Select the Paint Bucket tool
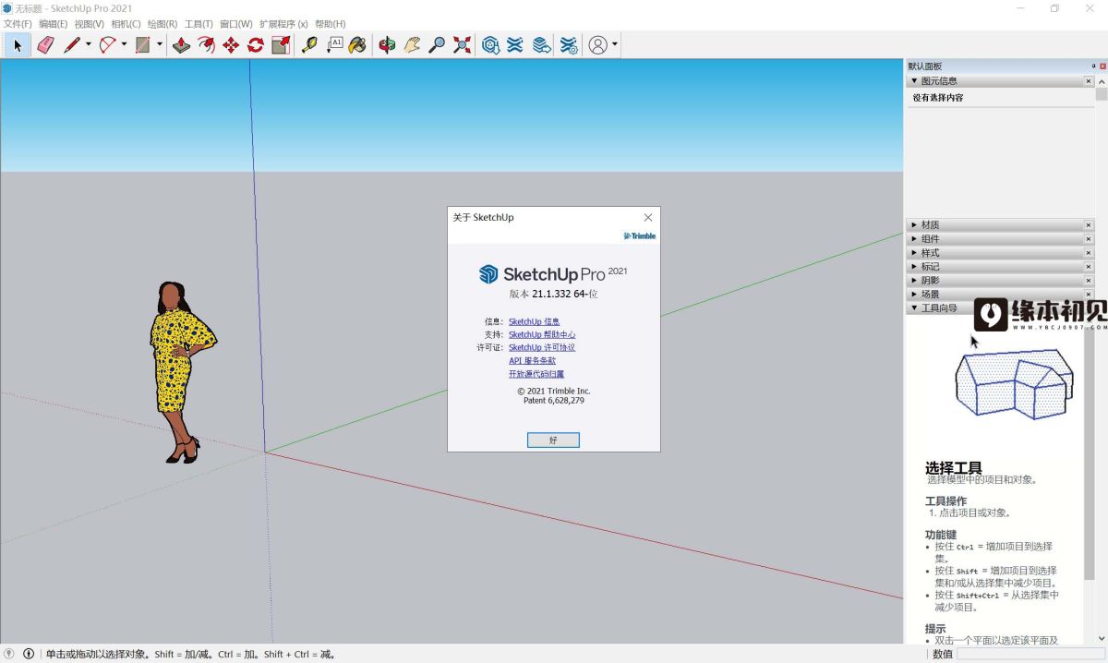 tap(358, 44)
